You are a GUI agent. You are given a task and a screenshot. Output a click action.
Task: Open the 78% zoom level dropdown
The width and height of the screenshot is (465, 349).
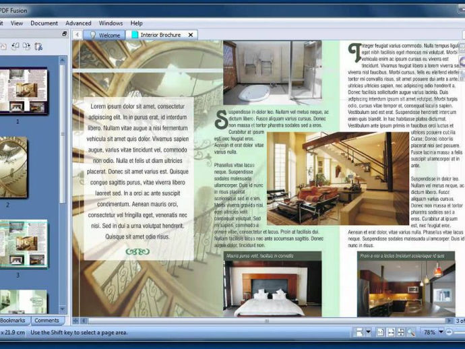[441, 332]
